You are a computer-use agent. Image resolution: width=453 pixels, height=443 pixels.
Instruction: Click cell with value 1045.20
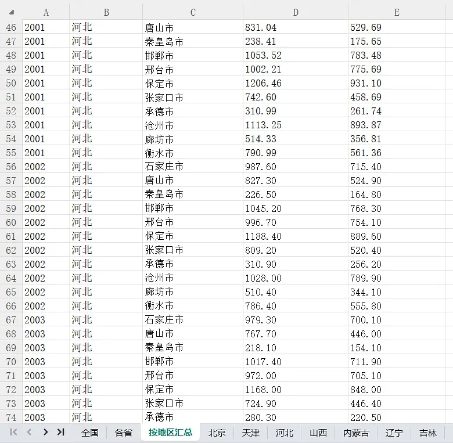[296, 208]
